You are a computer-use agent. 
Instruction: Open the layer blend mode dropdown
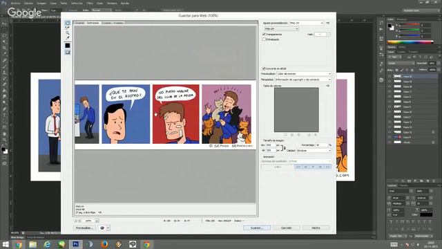click(401, 63)
